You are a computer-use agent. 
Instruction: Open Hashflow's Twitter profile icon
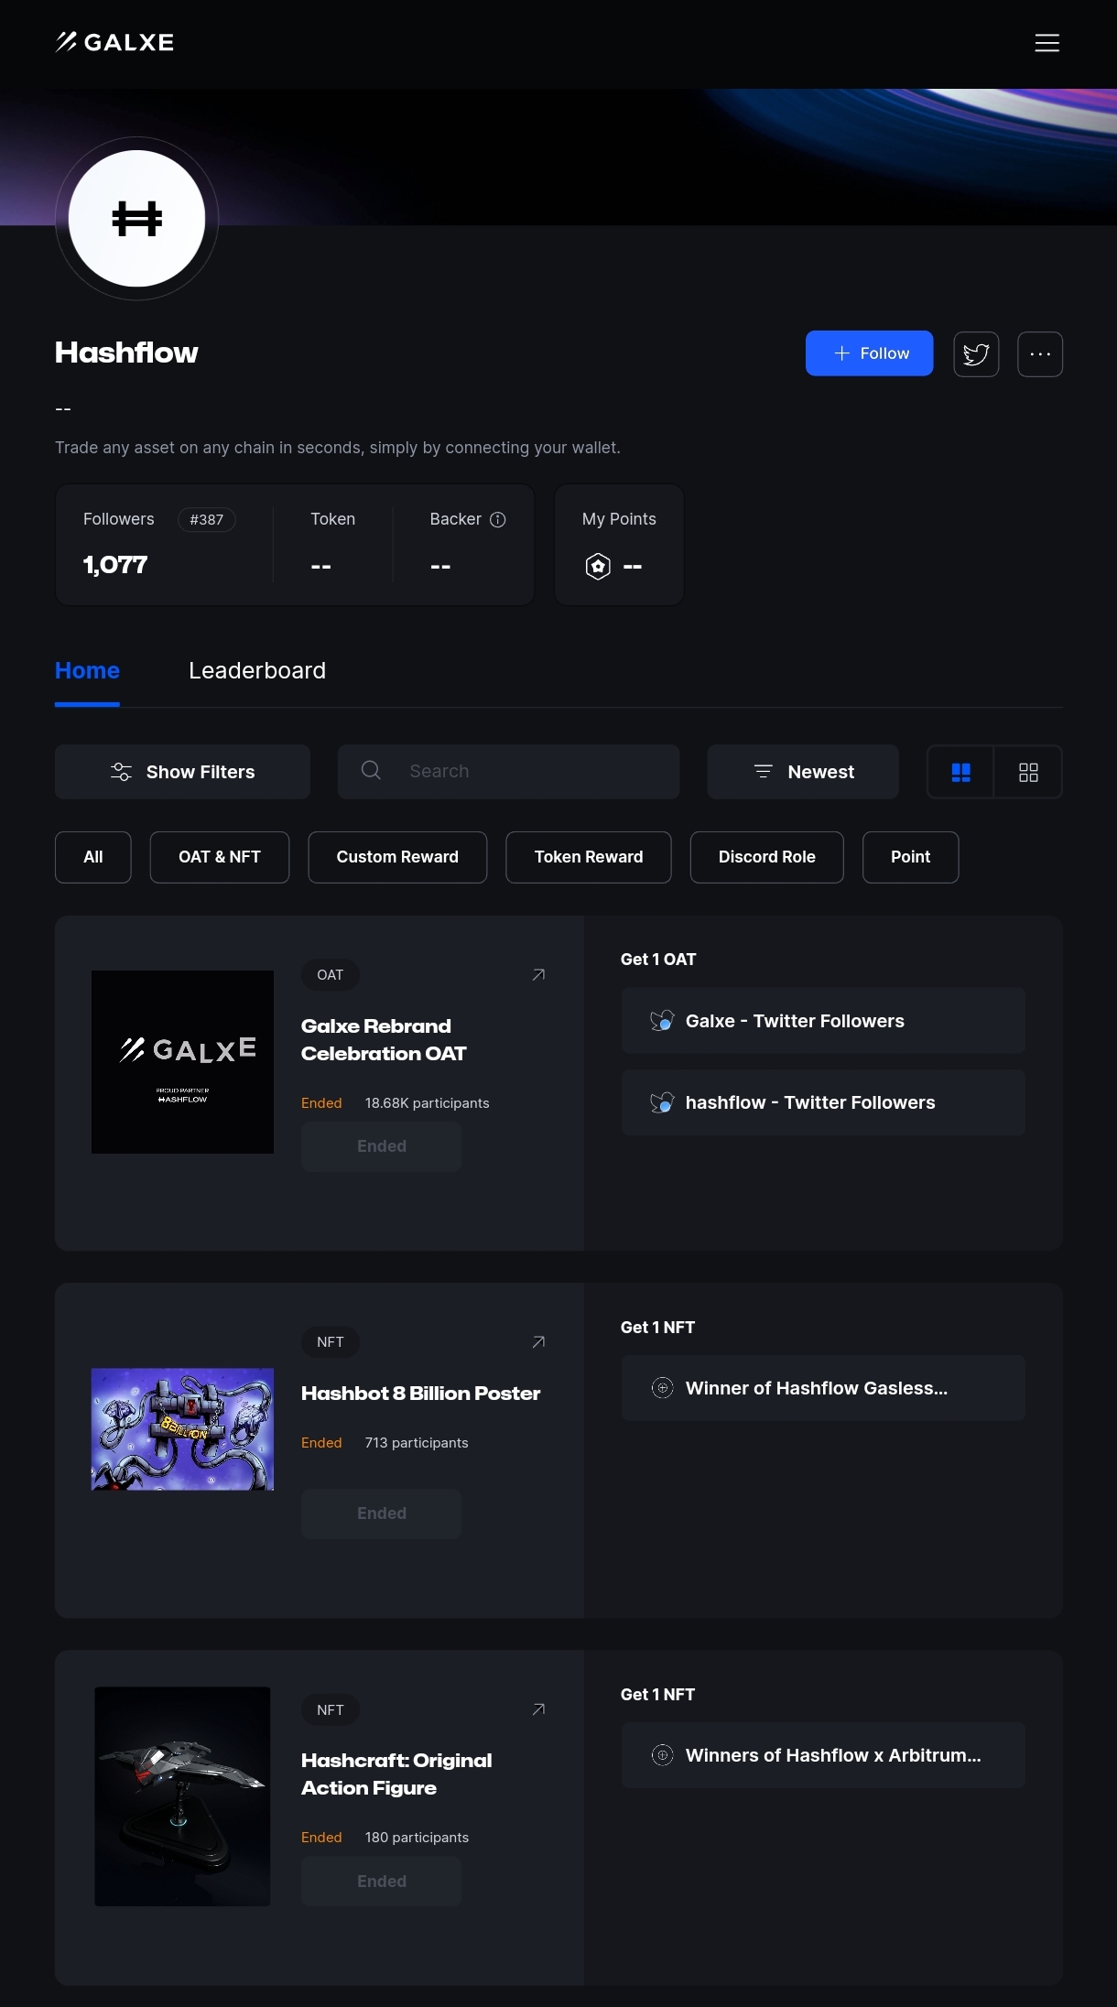click(x=976, y=353)
